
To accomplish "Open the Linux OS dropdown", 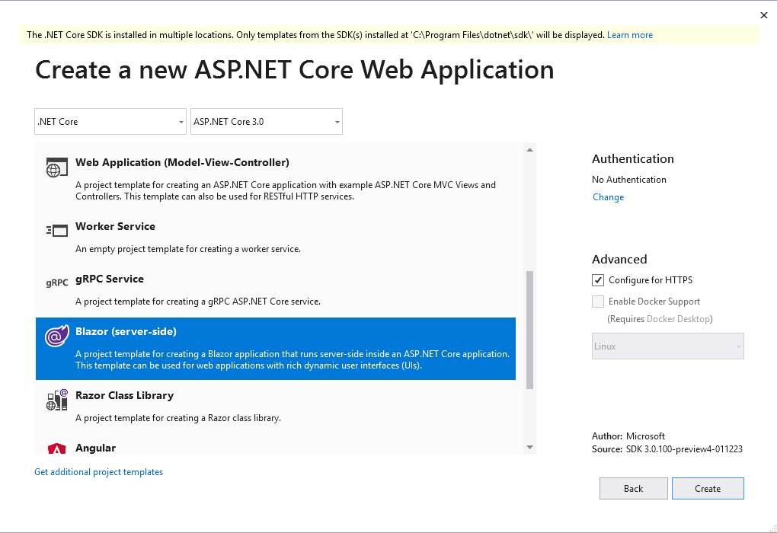I will click(667, 346).
